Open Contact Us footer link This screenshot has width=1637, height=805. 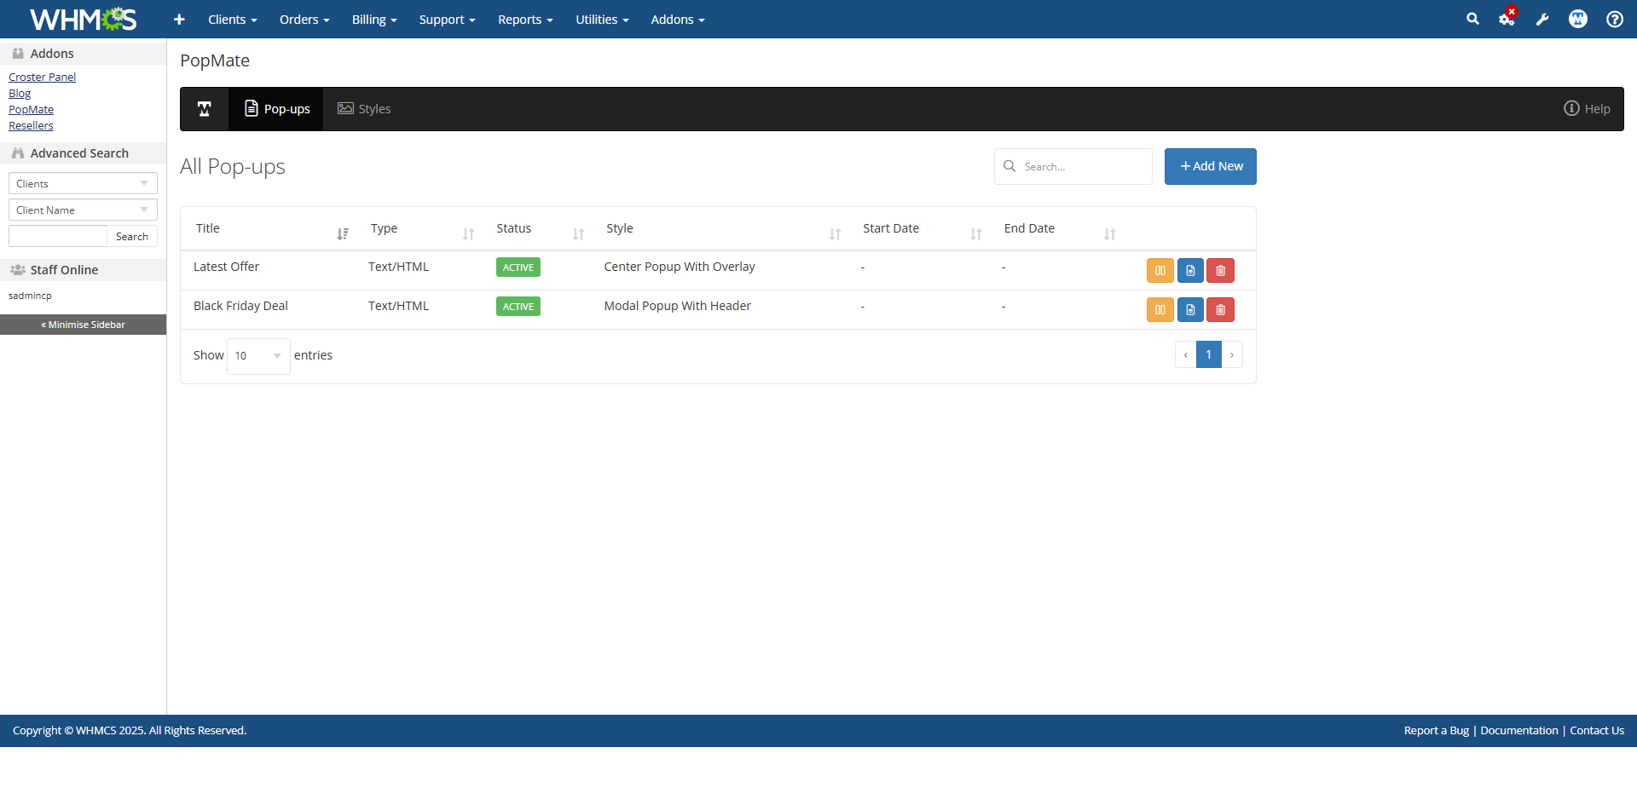pos(1597,731)
